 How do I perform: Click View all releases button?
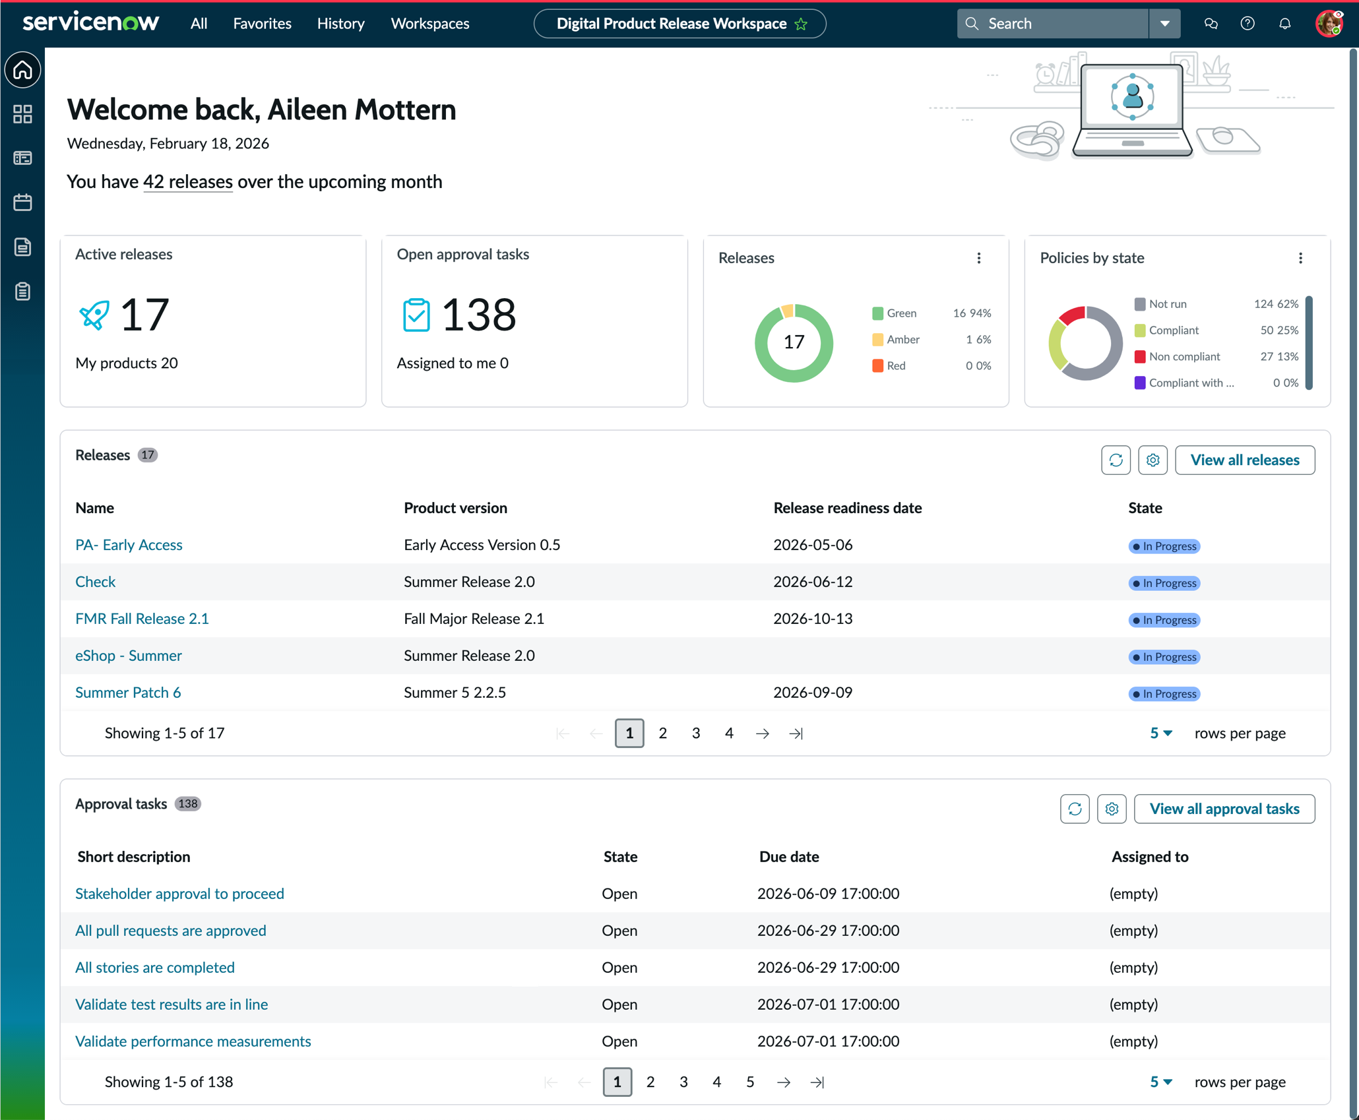click(1244, 460)
